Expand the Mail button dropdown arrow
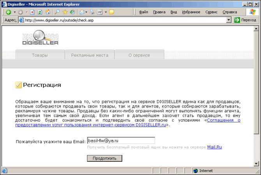261x175 pixels. [86, 12]
